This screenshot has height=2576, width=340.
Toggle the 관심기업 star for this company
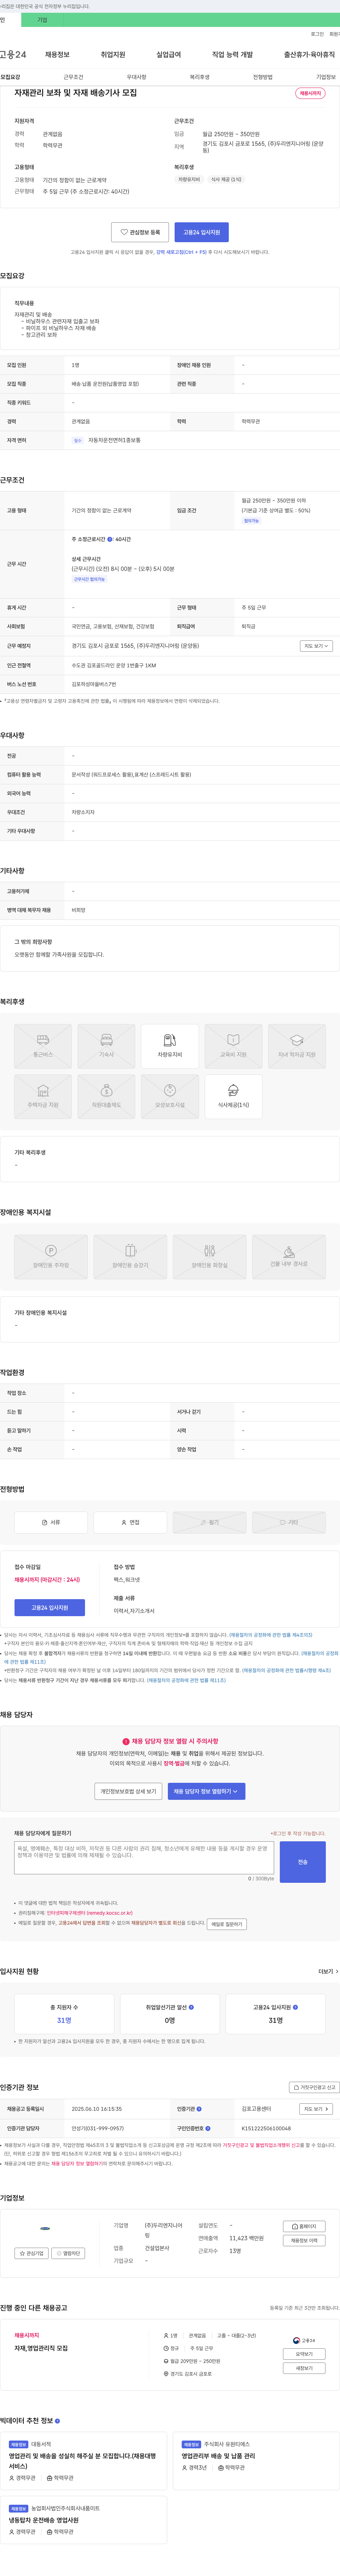coord(32,2253)
